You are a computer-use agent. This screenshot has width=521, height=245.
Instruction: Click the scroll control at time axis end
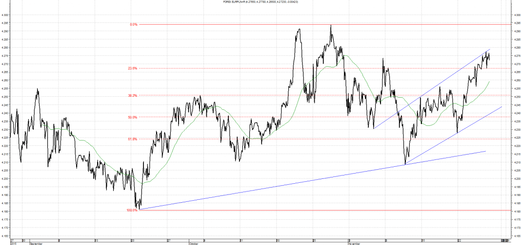pos(504,240)
